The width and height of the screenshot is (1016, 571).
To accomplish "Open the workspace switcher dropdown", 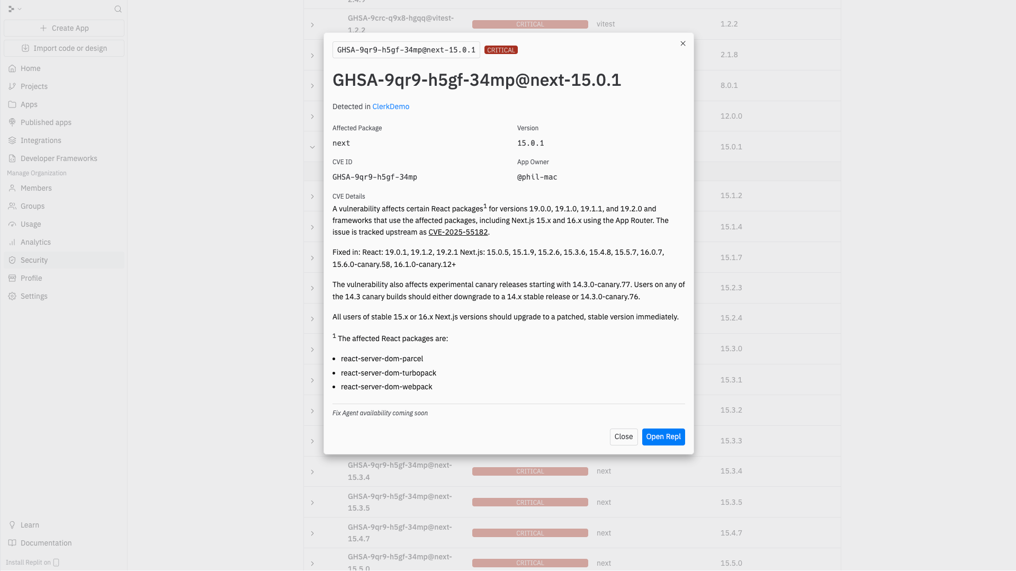I will 15,8.
